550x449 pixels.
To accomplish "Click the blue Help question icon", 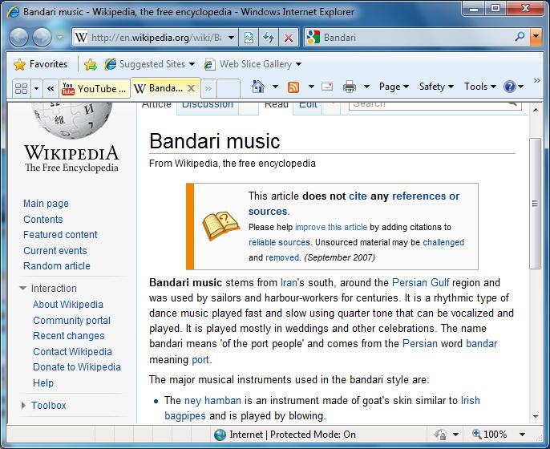I will click(x=509, y=87).
